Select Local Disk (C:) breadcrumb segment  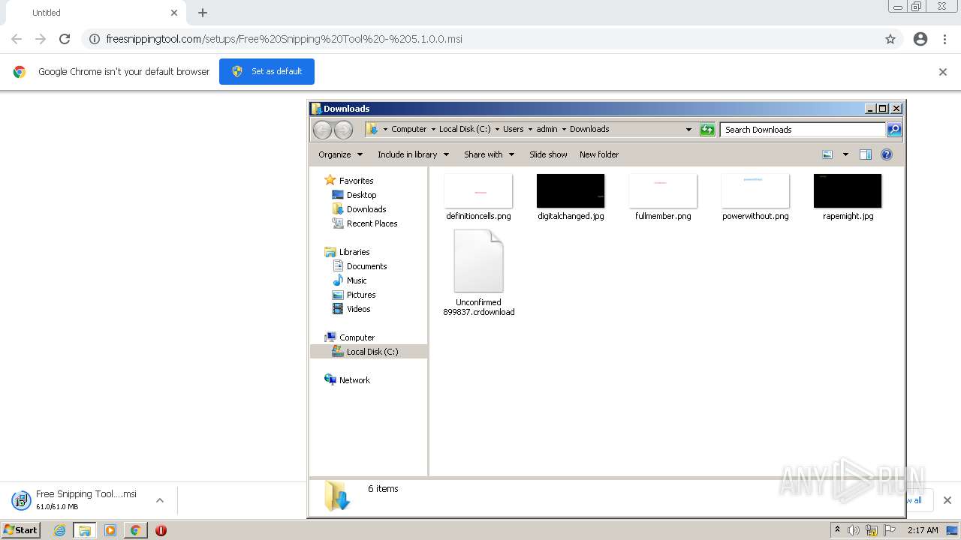point(465,129)
